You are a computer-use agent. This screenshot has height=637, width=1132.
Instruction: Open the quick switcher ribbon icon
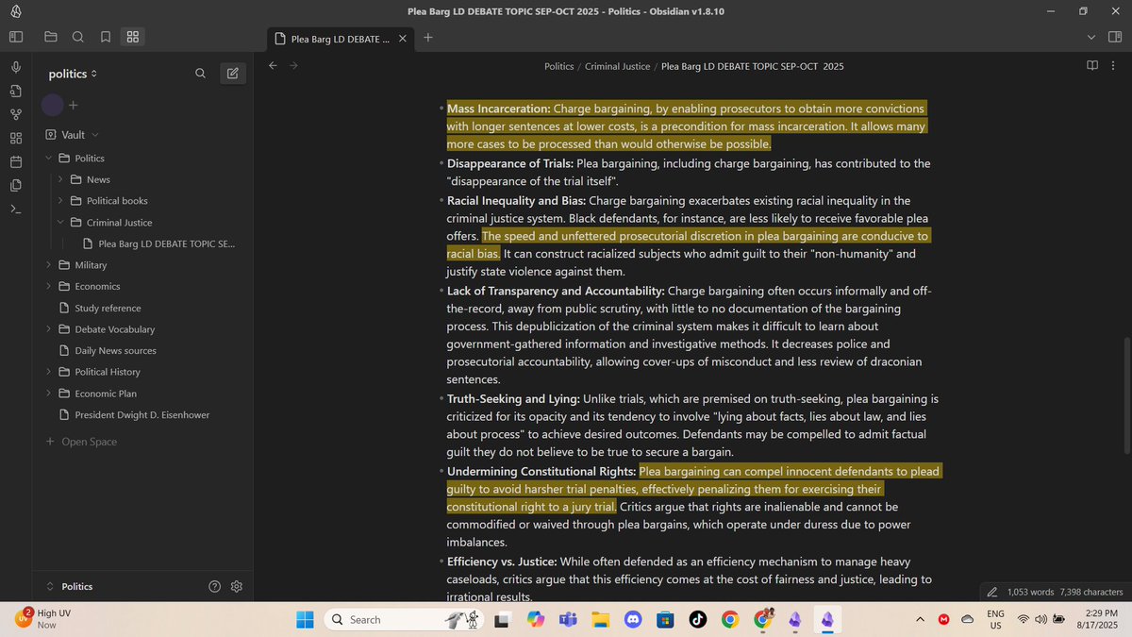(16, 91)
